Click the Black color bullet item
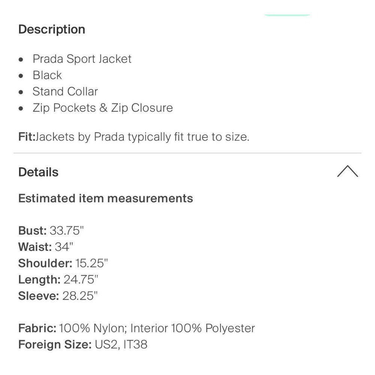375x375 pixels. point(47,75)
